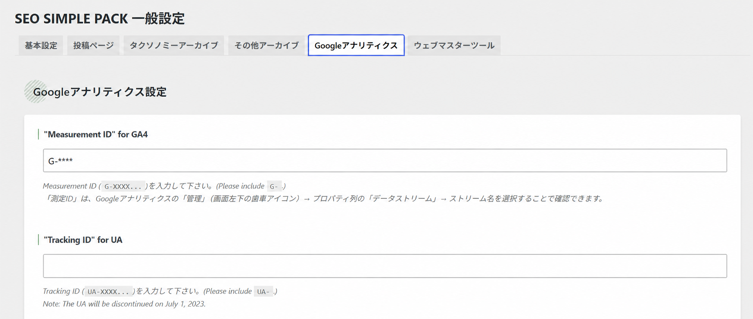Screen dimensions: 753x319
Task: Click the SEO SIMPLE PACK 一般設定 page title
Action: click(100, 18)
